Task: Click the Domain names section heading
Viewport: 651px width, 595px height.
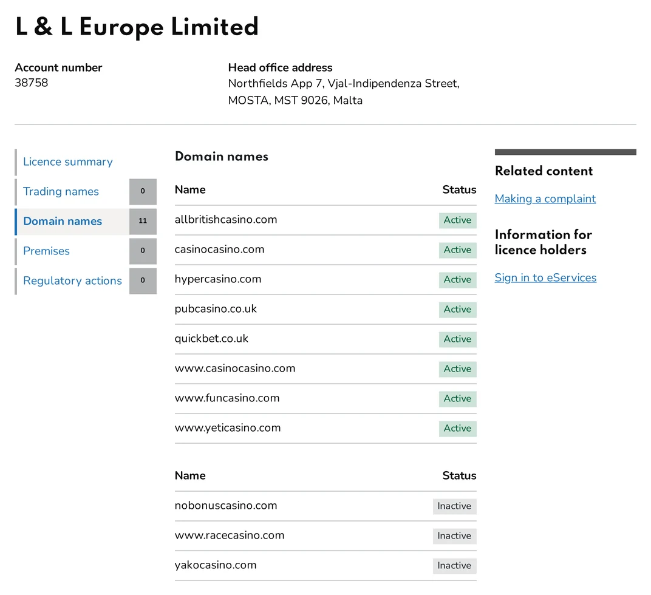Action: (x=222, y=157)
